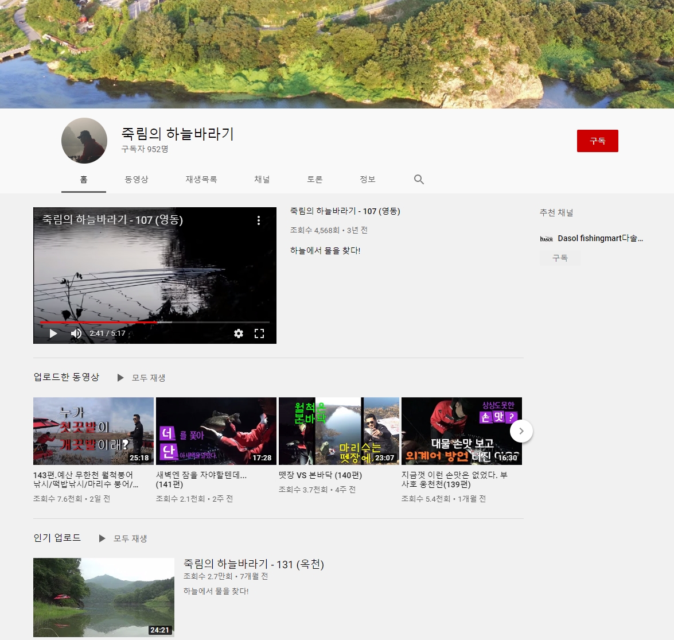
Task: Open the three-dot menu on video player
Action: [259, 220]
